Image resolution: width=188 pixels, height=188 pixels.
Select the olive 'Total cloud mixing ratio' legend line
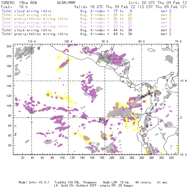tap(27, 15)
